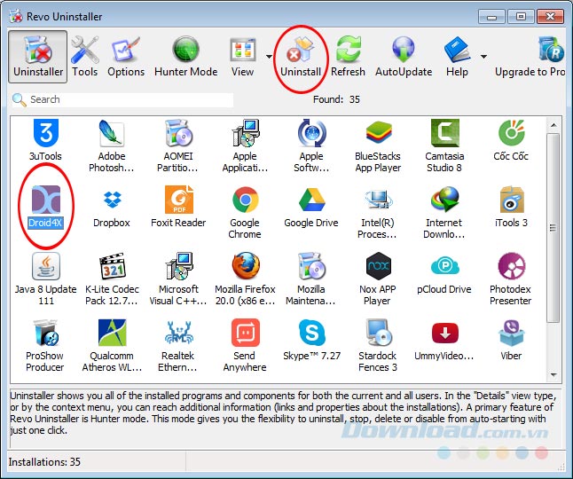Open the View toolbar menu
The image size is (573, 479).
pyautogui.click(x=242, y=56)
